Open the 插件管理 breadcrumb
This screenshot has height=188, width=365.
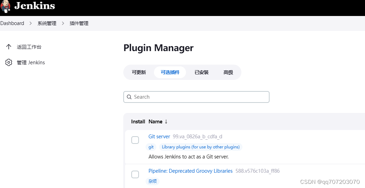click(x=79, y=23)
